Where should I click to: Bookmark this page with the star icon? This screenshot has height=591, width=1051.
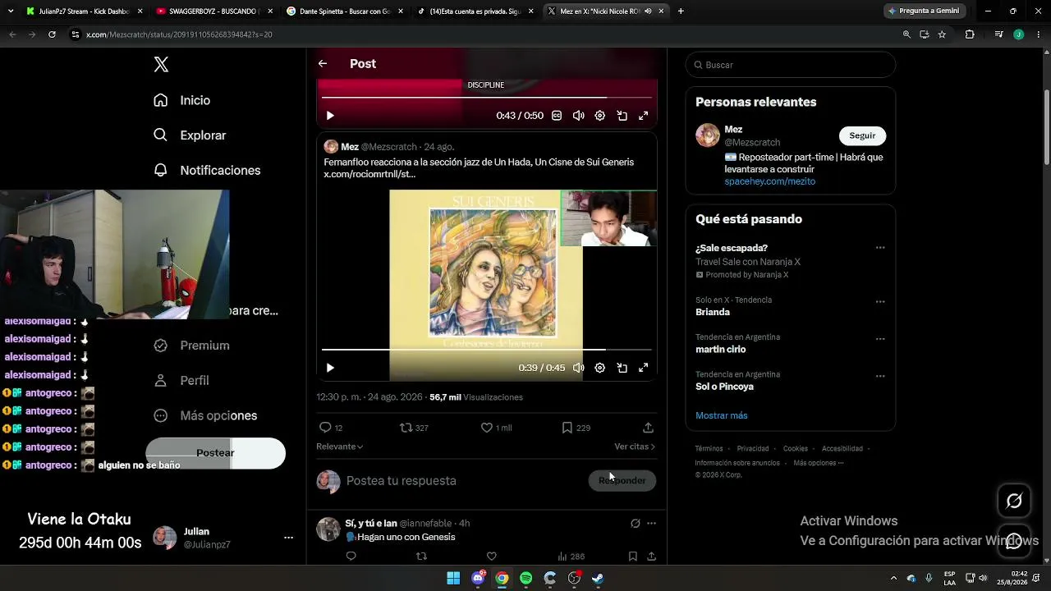point(942,34)
